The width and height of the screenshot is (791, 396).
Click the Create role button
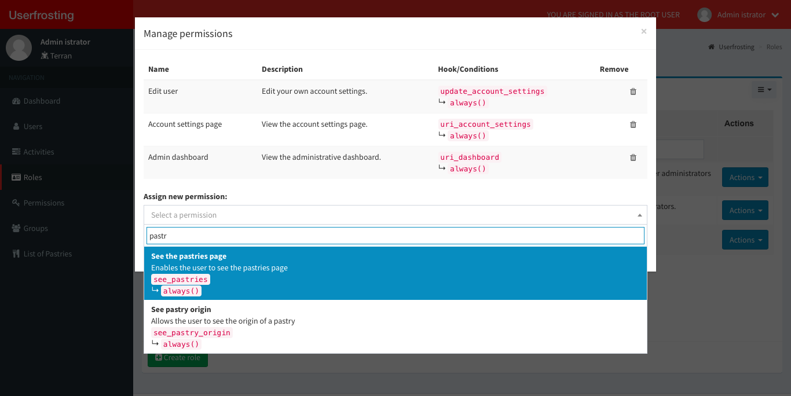click(178, 358)
